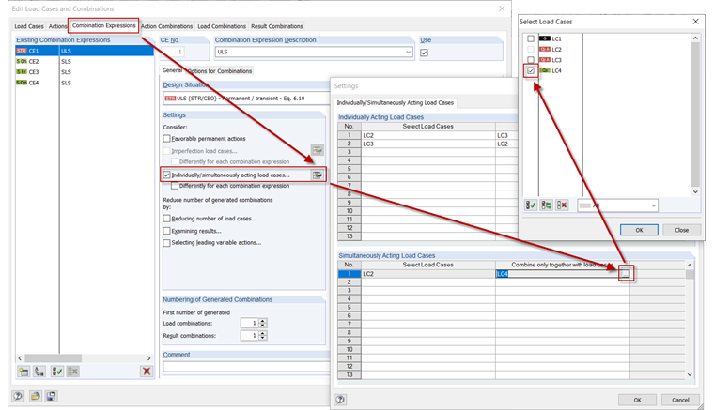This screenshot has height=410, width=714.
Task: Click the uncheck all icon in Select Load Cases
Action: [x=562, y=205]
